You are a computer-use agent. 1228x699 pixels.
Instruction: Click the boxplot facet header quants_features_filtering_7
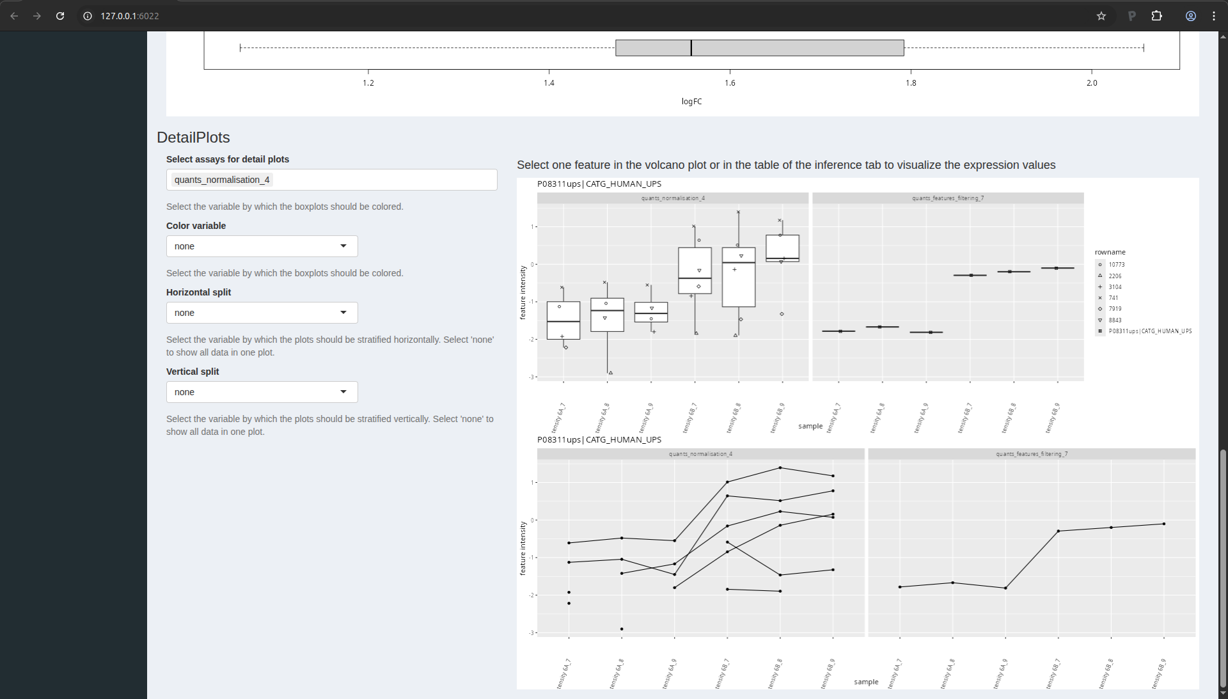[948, 198]
